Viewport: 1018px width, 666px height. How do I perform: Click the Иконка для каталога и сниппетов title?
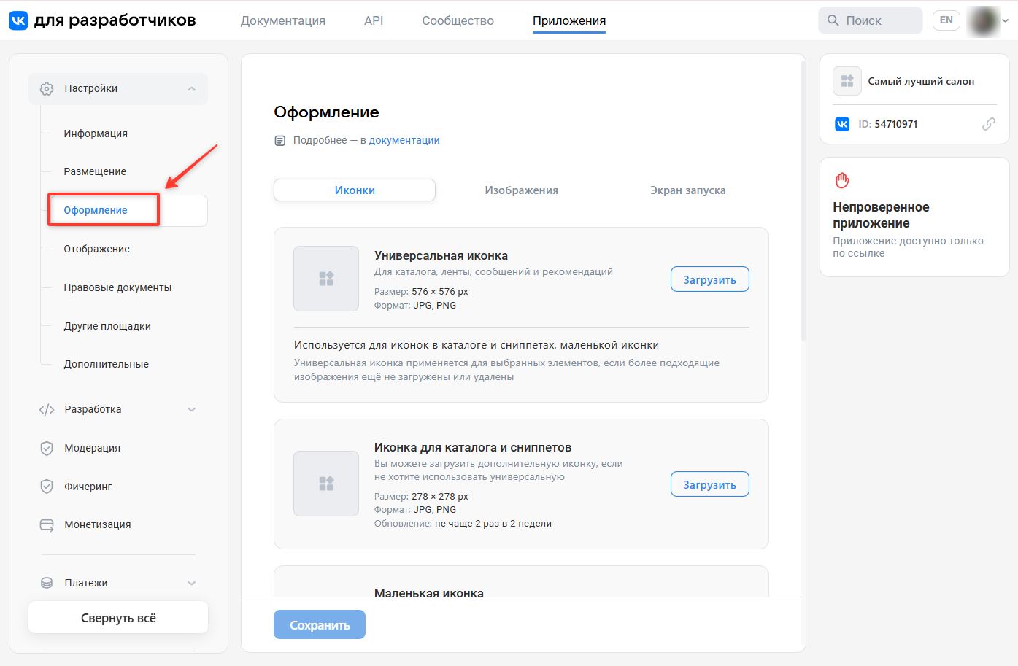(x=473, y=447)
